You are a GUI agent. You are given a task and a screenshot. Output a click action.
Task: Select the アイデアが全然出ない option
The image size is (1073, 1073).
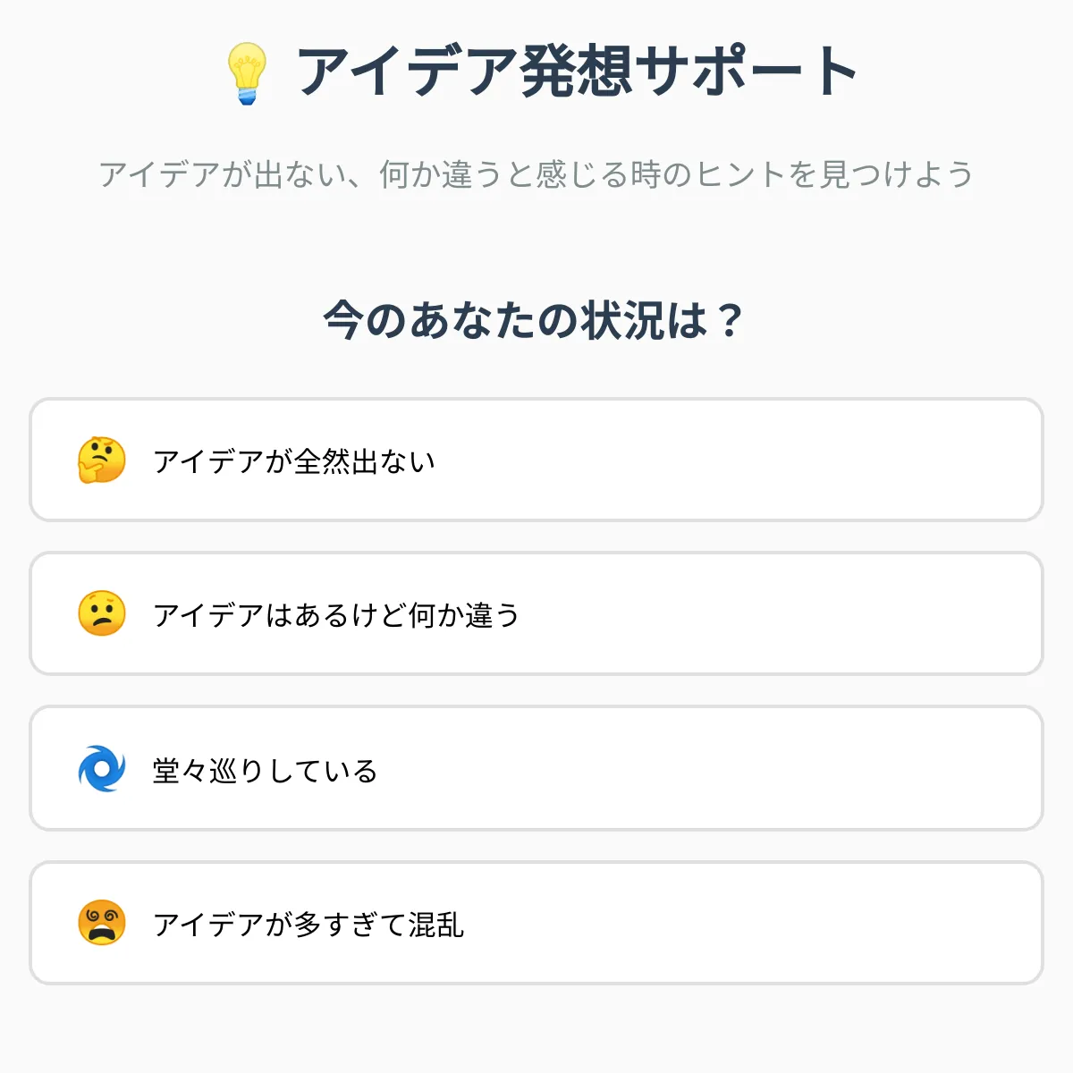(x=536, y=460)
